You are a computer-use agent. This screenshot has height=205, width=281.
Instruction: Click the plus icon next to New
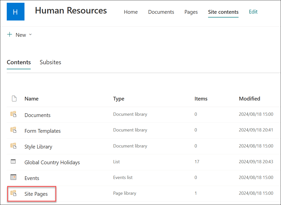[9, 34]
